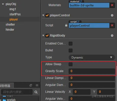Disable the RigidBody component checkbox
The height and width of the screenshot is (101, 117).
(x=47, y=36)
